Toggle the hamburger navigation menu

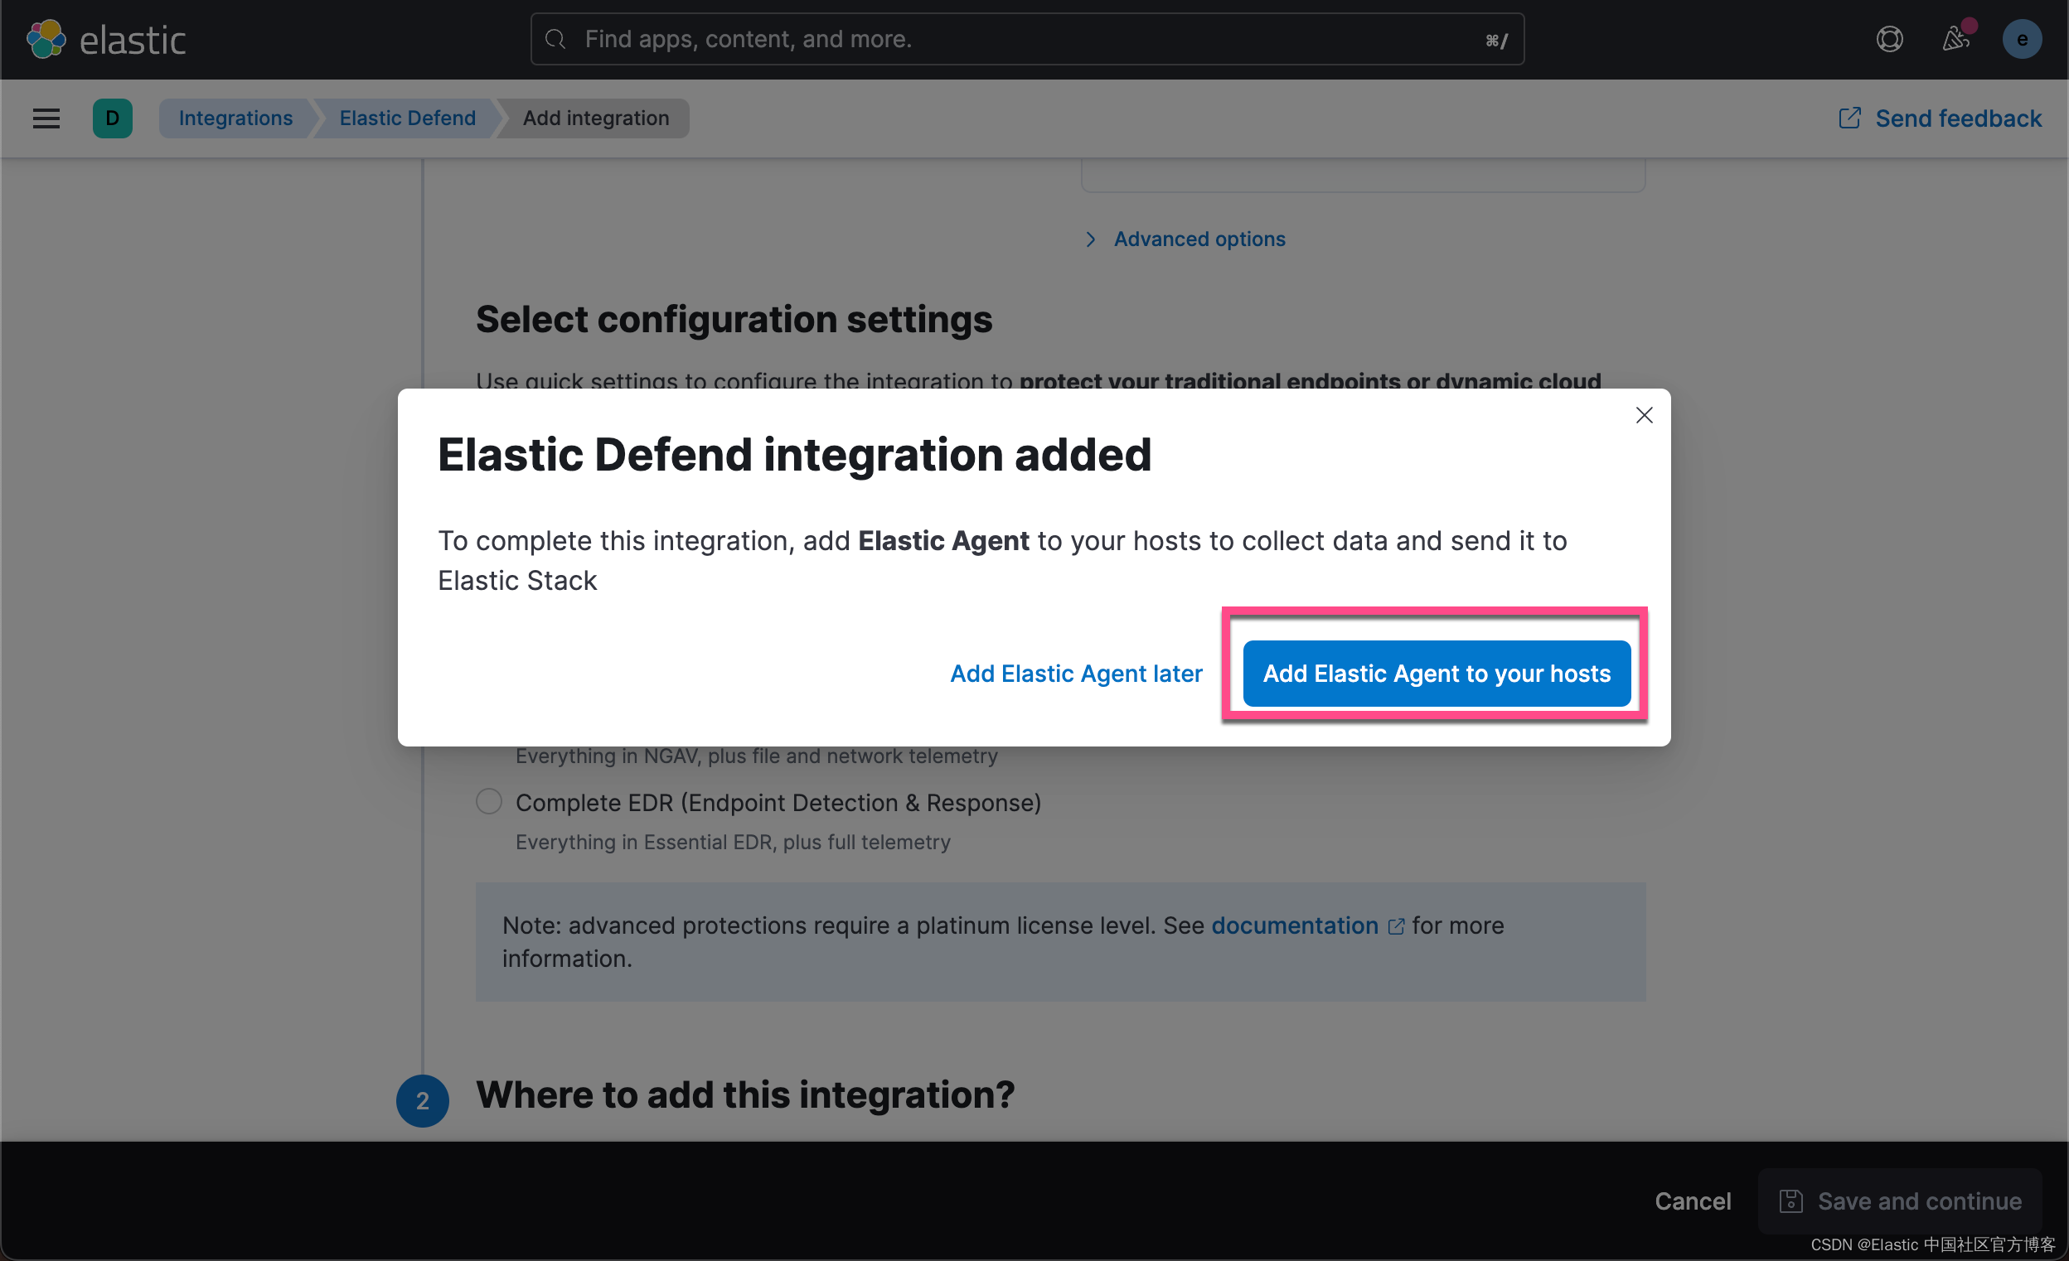(46, 118)
